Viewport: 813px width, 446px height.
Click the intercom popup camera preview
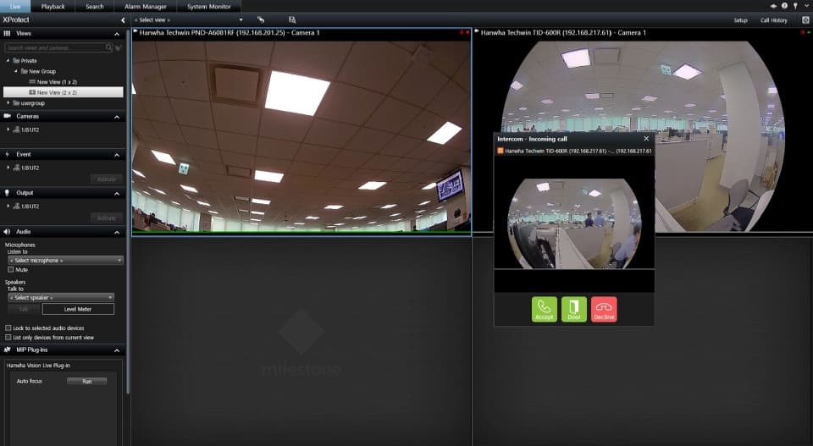coord(574,223)
